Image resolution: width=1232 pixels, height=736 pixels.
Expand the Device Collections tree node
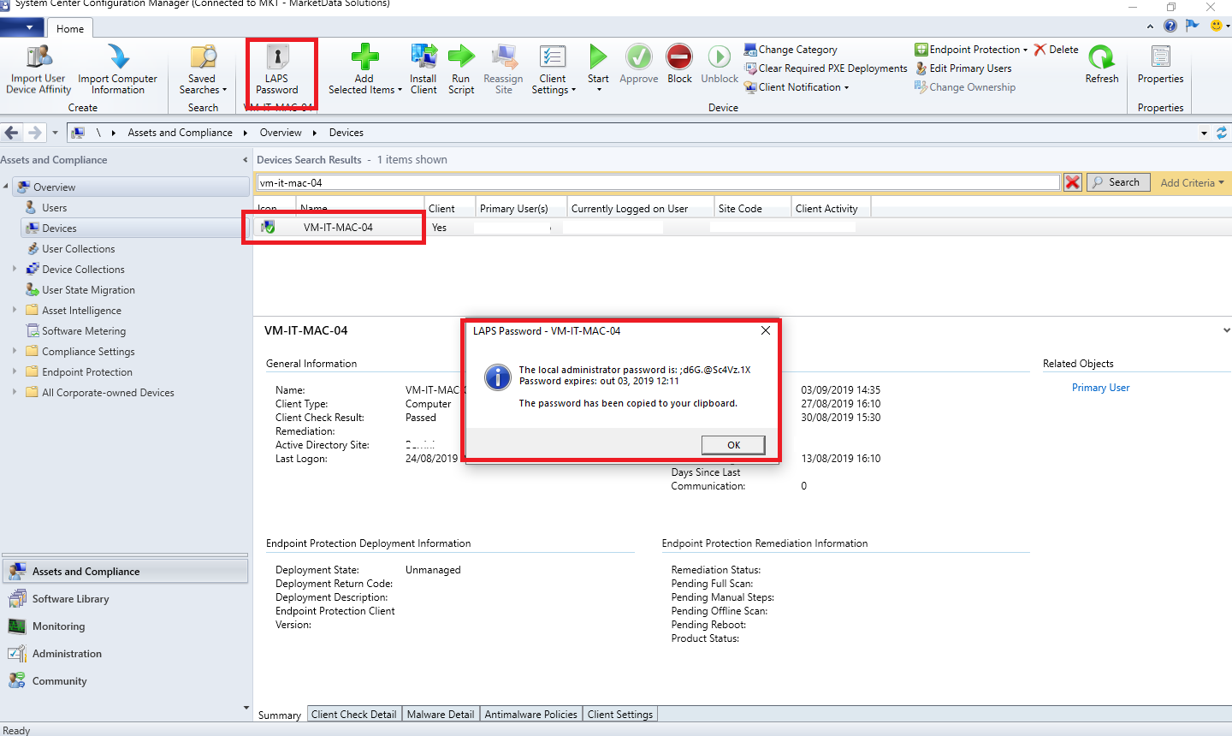[15, 269]
